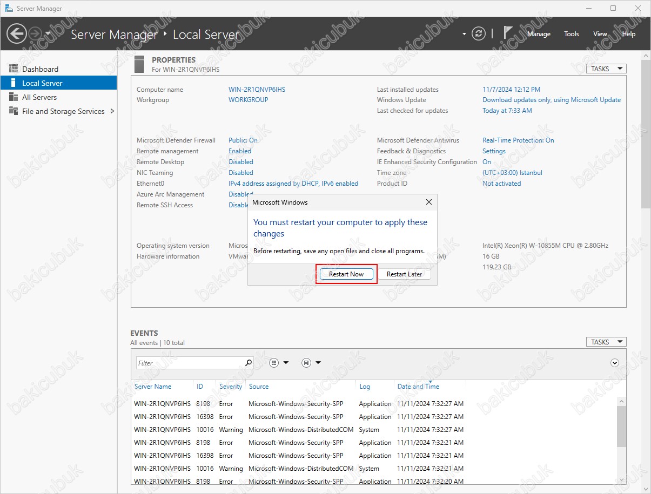This screenshot has height=494, width=651.
Task: Click computer name WIN-2R1QNVP6IHS link
Action: pyautogui.click(x=257, y=90)
